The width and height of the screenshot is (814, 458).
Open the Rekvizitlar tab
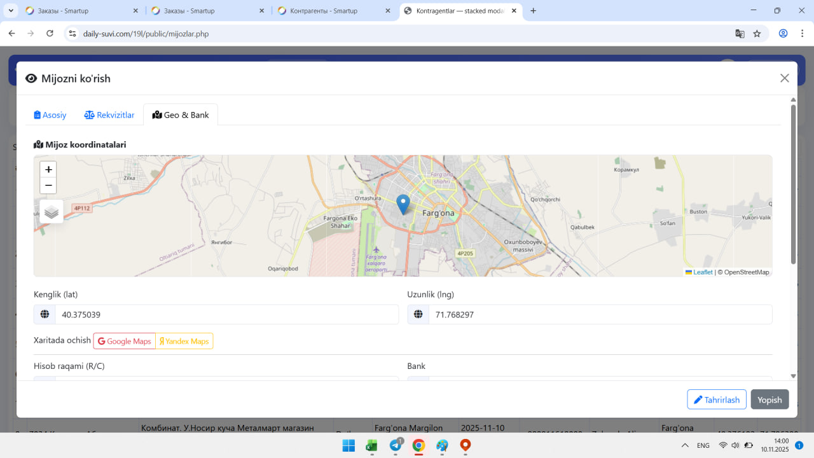[109, 115]
